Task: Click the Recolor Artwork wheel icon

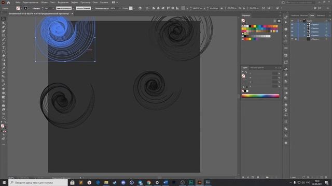Action: click(140, 8)
